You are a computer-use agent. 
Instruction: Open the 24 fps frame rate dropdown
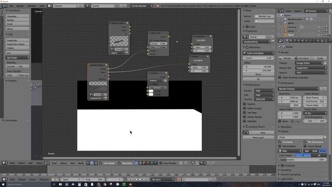tap(315, 113)
